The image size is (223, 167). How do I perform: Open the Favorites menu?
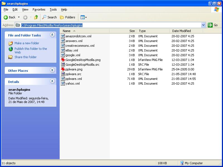pos(39,9)
